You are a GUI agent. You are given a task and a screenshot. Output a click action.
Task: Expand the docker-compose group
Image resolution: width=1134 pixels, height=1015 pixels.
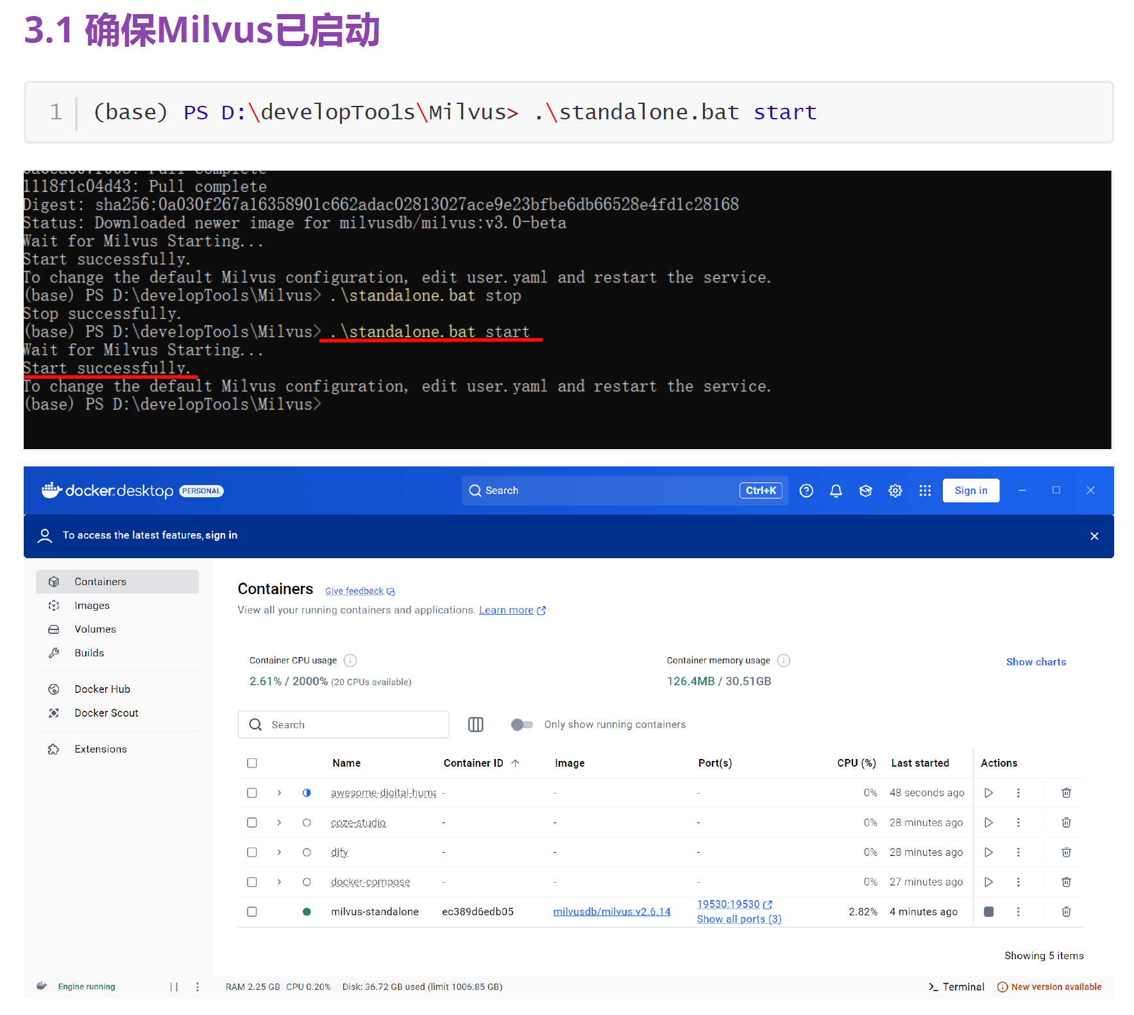click(x=279, y=882)
